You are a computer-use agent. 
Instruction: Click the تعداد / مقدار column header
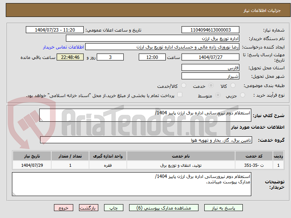point(70,156)
